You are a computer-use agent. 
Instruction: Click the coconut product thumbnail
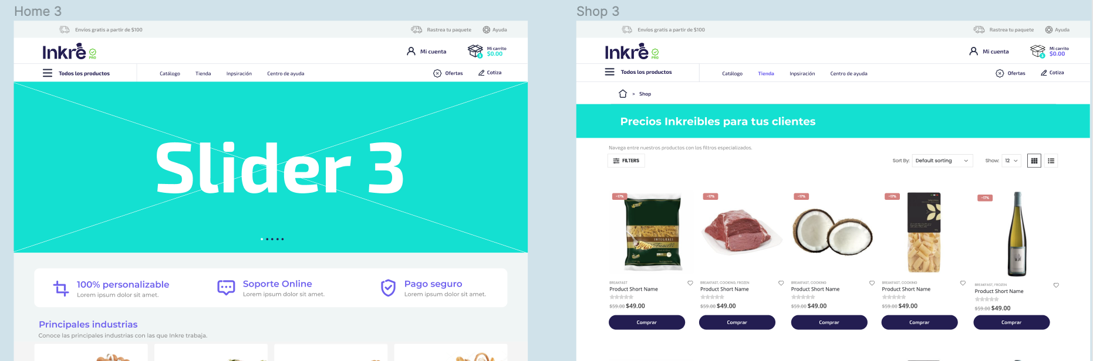click(x=832, y=232)
